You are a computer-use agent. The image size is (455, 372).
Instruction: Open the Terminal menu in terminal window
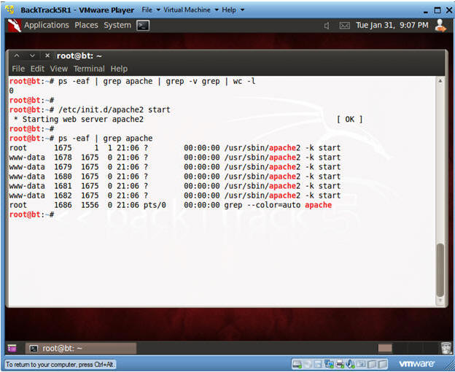coord(89,69)
